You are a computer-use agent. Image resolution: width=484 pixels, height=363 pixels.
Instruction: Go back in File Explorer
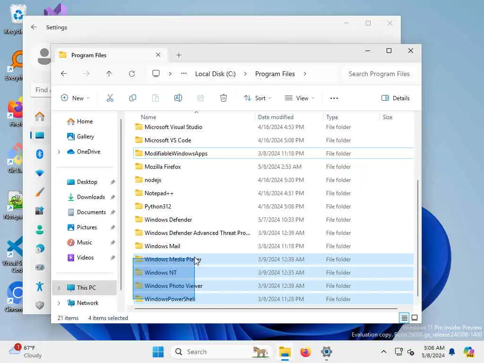(64, 74)
